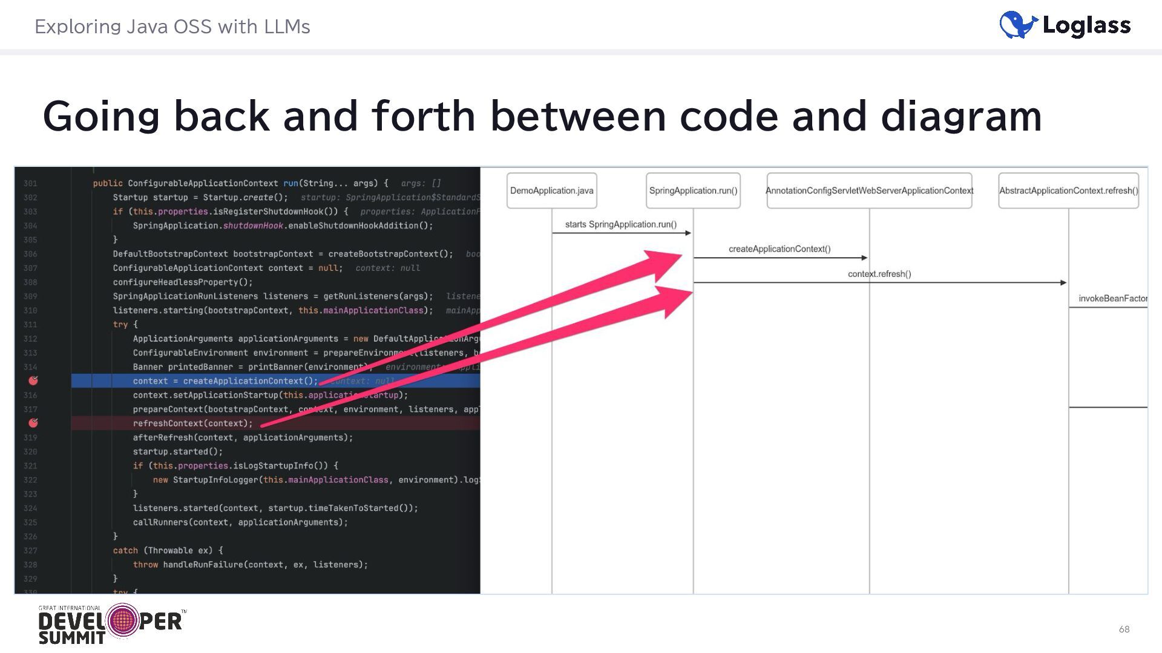Click the slide page number 68
Viewport: 1162px width, 653px height.
tap(1124, 629)
